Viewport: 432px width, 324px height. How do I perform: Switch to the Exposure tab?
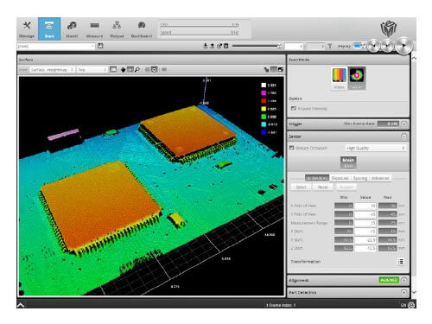point(340,178)
